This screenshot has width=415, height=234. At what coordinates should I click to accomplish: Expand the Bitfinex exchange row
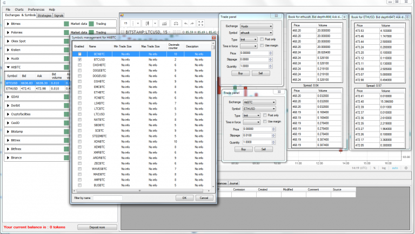[8, 149]
